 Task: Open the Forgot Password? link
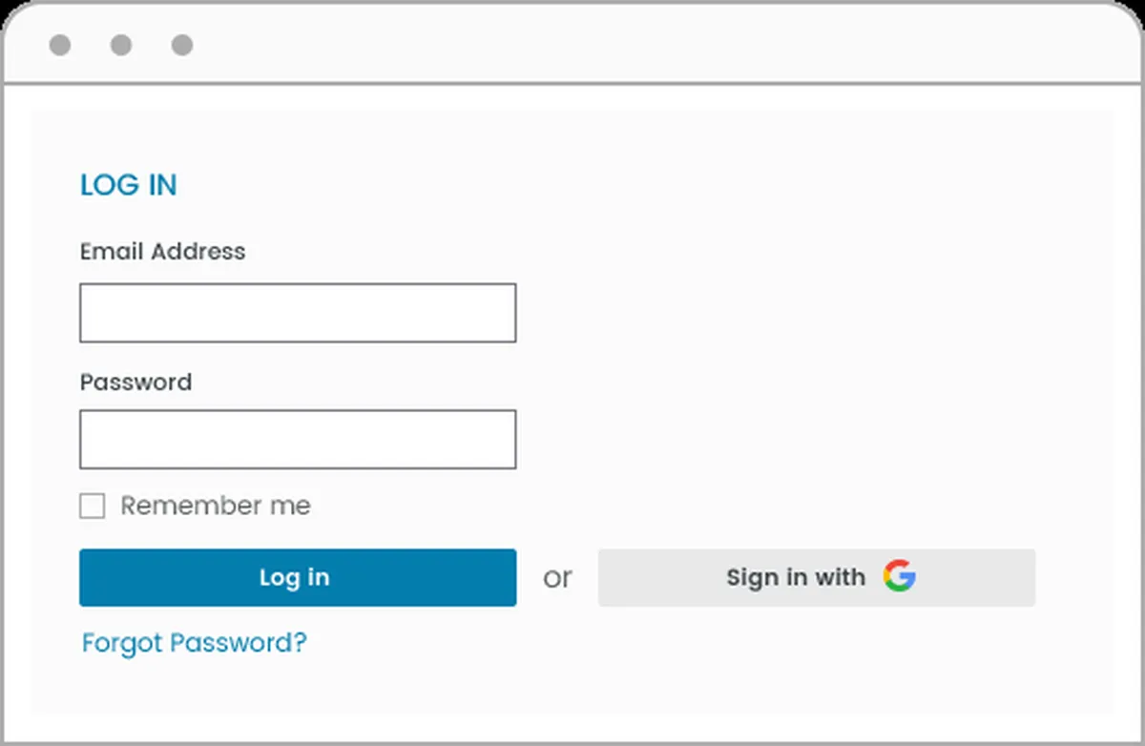point(195,643)
